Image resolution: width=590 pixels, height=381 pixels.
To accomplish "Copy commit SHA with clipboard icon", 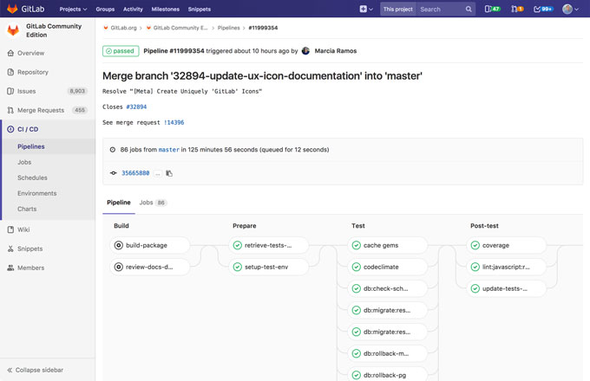I will tap(169, 173).
